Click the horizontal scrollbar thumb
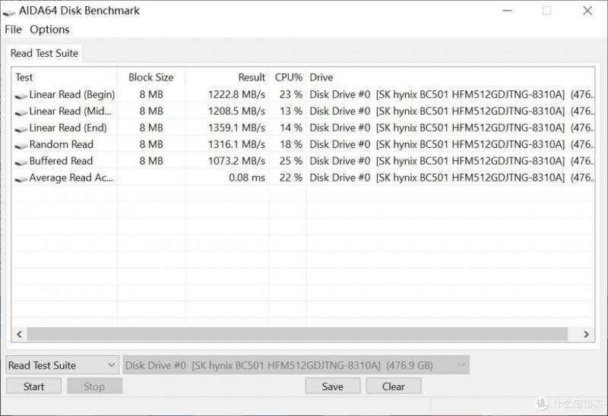This screenshot has width=608, height=416. click(297, 334)
